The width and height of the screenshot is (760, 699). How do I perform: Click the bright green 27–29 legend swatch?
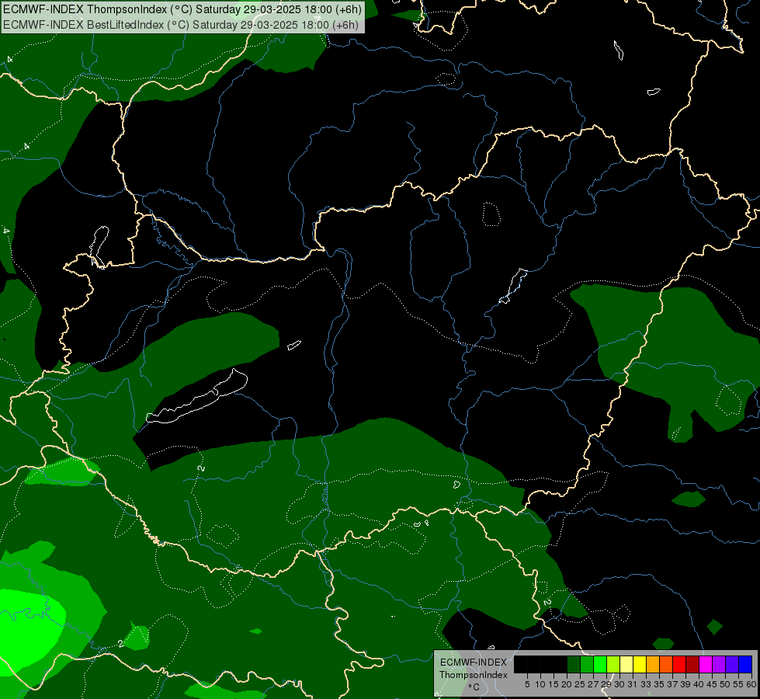click(600, 664)
